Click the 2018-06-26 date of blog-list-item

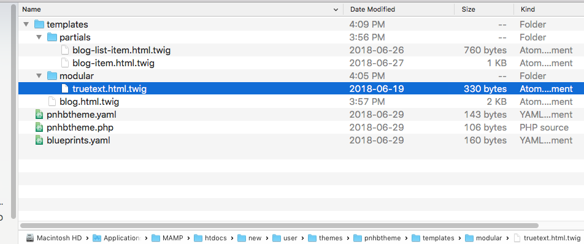tap(377, 50)
